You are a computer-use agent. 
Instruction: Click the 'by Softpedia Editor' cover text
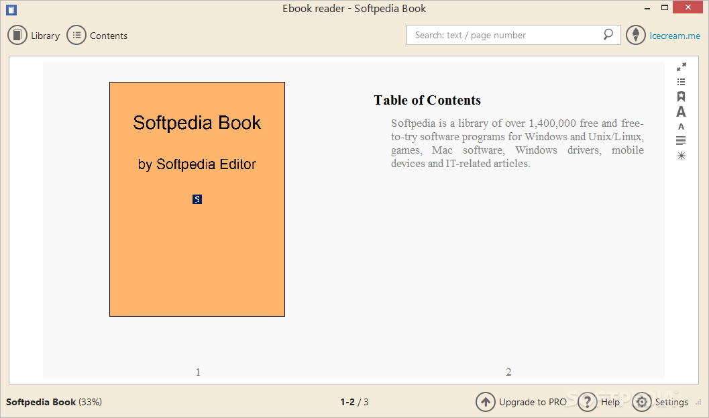(x=197, y=164)
